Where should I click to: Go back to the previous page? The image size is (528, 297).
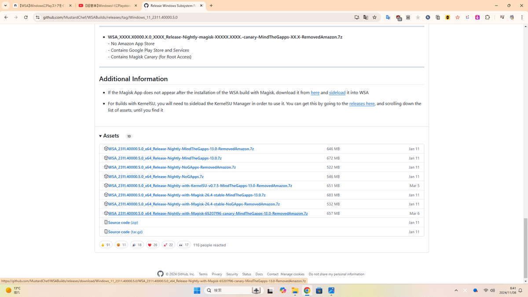coord(6,17)
